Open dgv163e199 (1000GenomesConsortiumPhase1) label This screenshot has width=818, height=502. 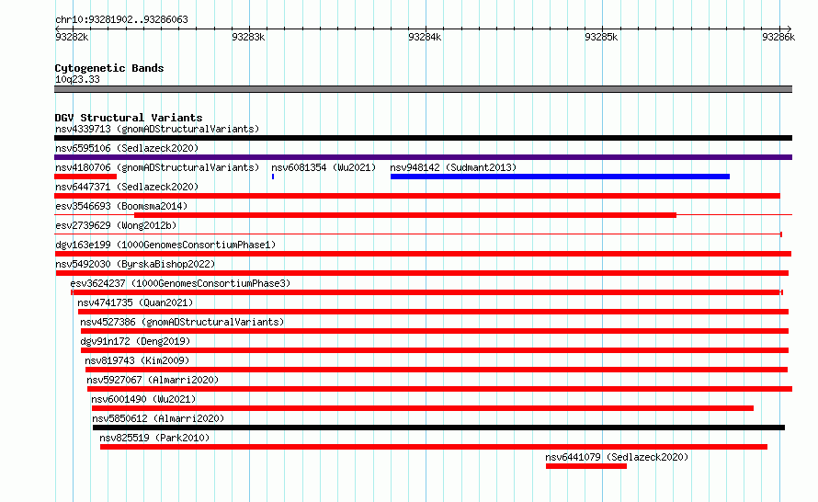tap(165, 245)
